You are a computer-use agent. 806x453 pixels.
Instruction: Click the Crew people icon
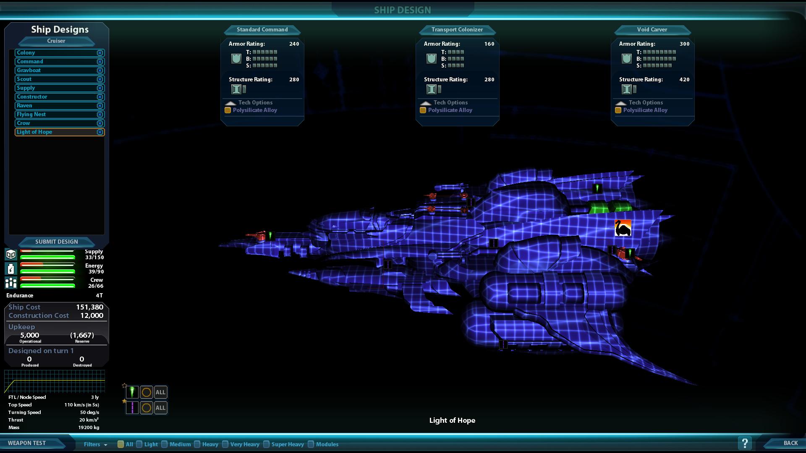11,283
